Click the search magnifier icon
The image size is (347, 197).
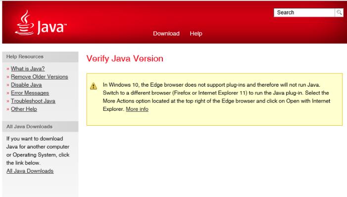pyautogui.click(x=339, y=12)
